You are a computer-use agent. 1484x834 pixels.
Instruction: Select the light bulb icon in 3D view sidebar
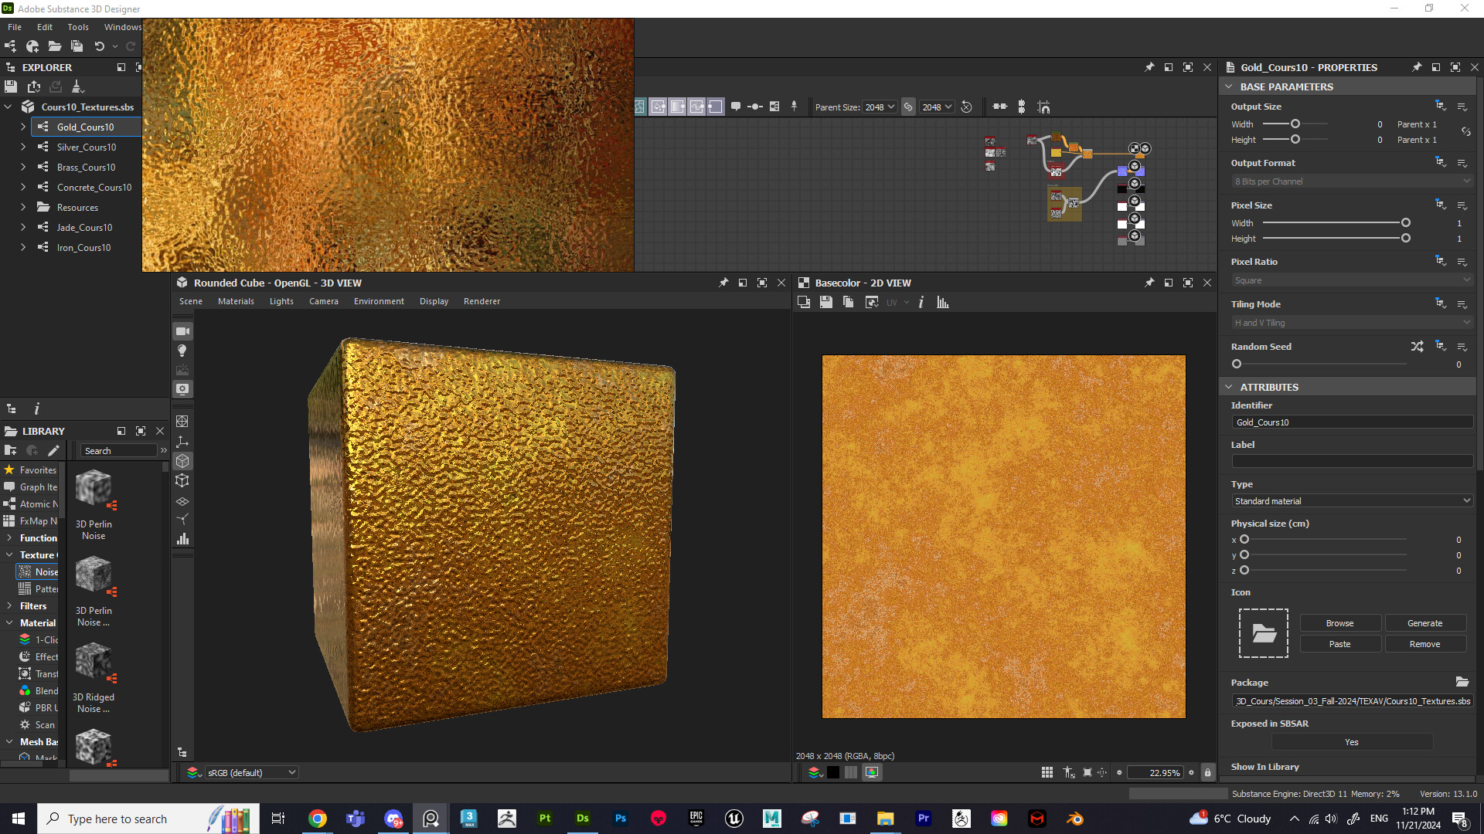pos(182,350)
